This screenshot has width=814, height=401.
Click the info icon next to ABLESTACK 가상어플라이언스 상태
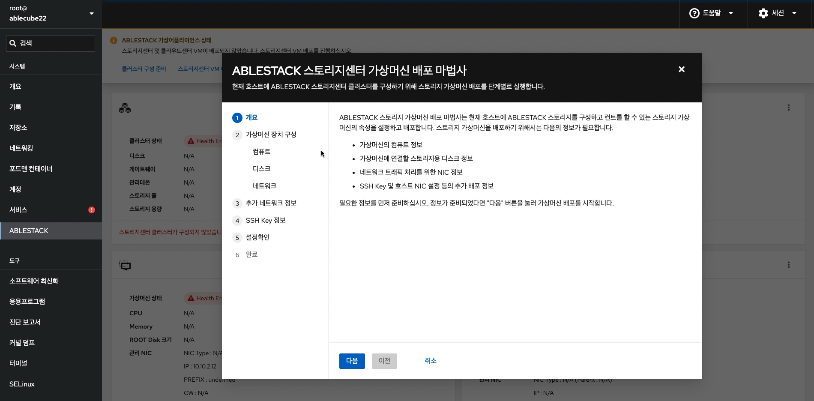click(x=114, y=40)
